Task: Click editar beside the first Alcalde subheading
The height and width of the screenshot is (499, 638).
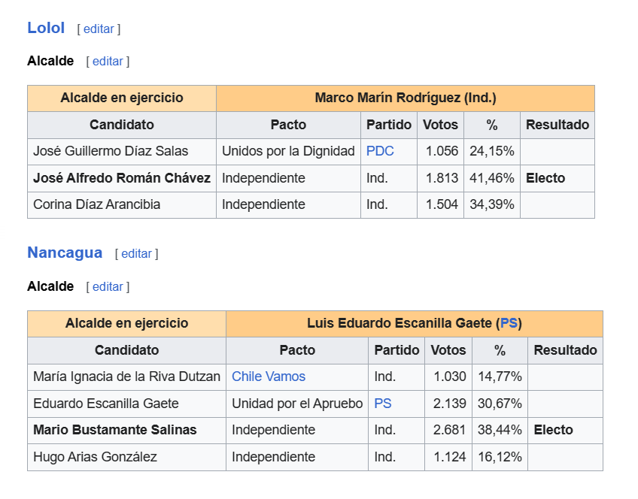Action: 108,61
